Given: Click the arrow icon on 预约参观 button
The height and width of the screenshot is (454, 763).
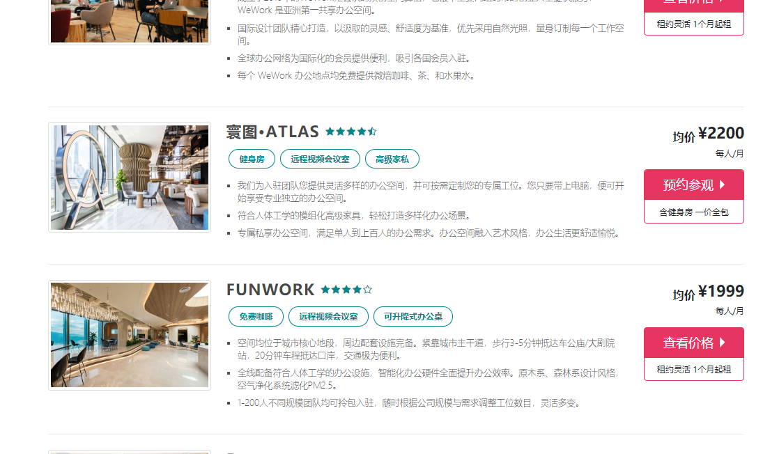Looking at the screenshot, I should [722, 185].
